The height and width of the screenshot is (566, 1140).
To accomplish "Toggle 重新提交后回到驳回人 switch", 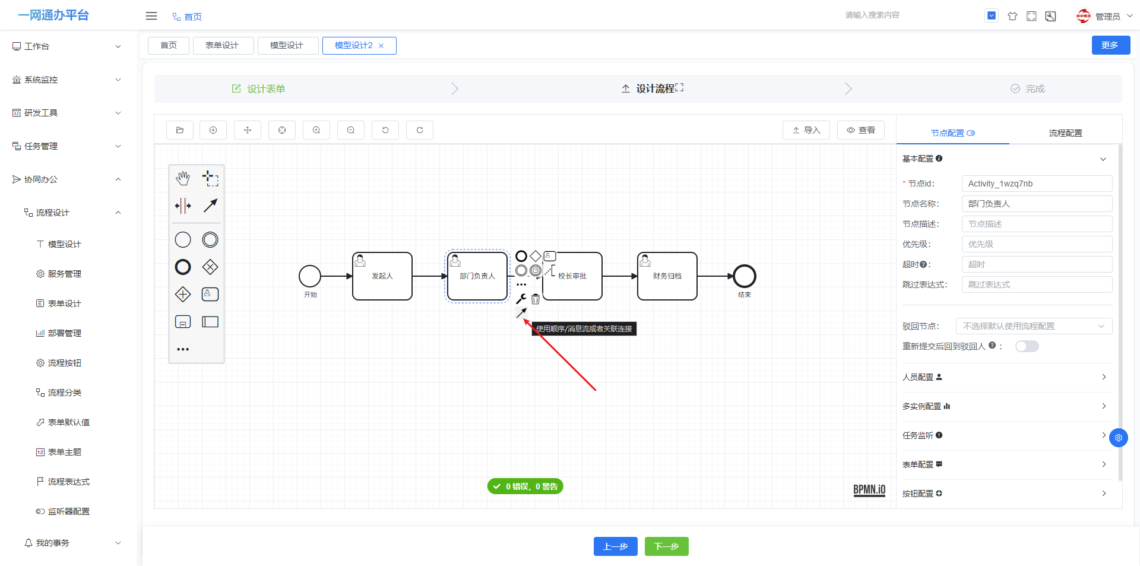I will pyautogui.click(x=1027, y=346).
